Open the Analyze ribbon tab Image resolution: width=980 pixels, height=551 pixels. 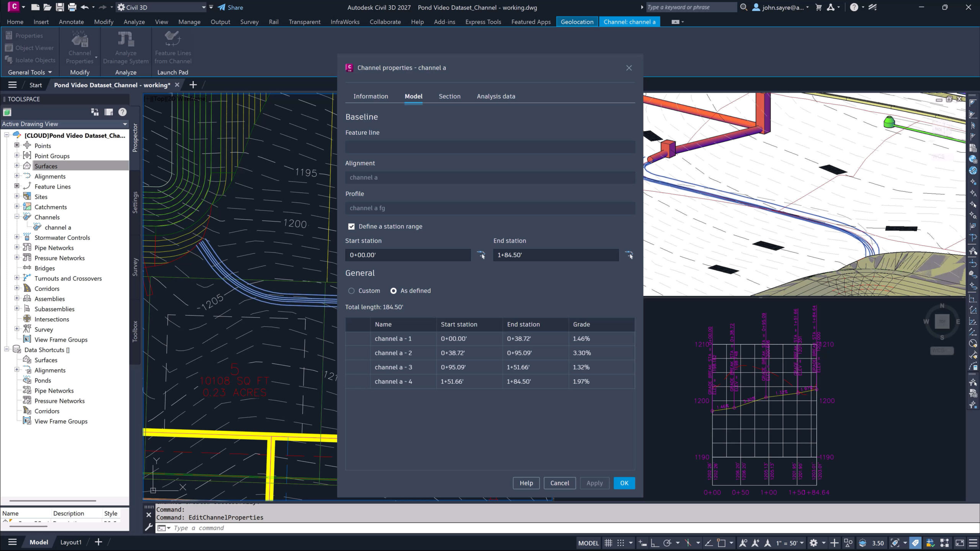[134, 22]
